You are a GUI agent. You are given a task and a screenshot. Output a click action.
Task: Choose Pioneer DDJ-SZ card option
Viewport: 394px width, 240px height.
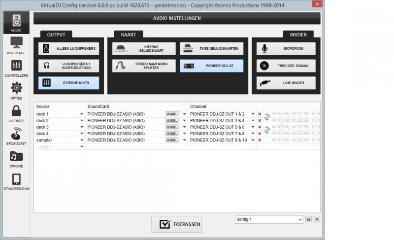pos(212,66)
